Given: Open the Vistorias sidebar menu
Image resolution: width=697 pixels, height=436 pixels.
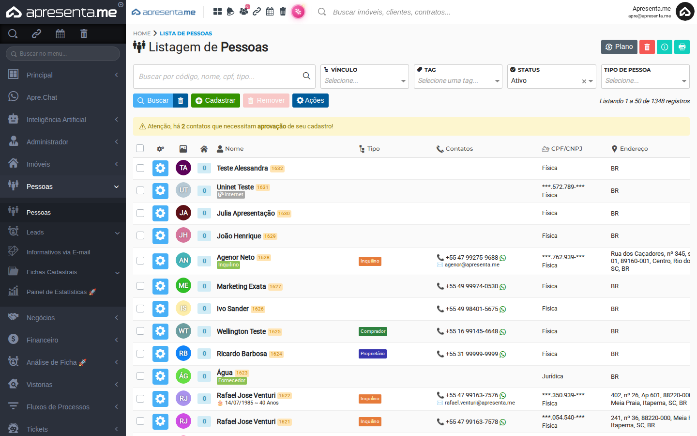Looking at the screenshot, I should pos(63,385).
